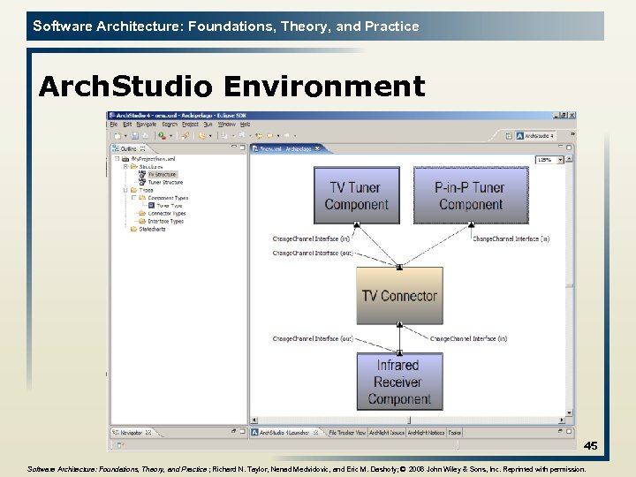Select the Tuner Type item icon
Screen dimensions: 636x477
pyautogui.click(x=151, y=206)
